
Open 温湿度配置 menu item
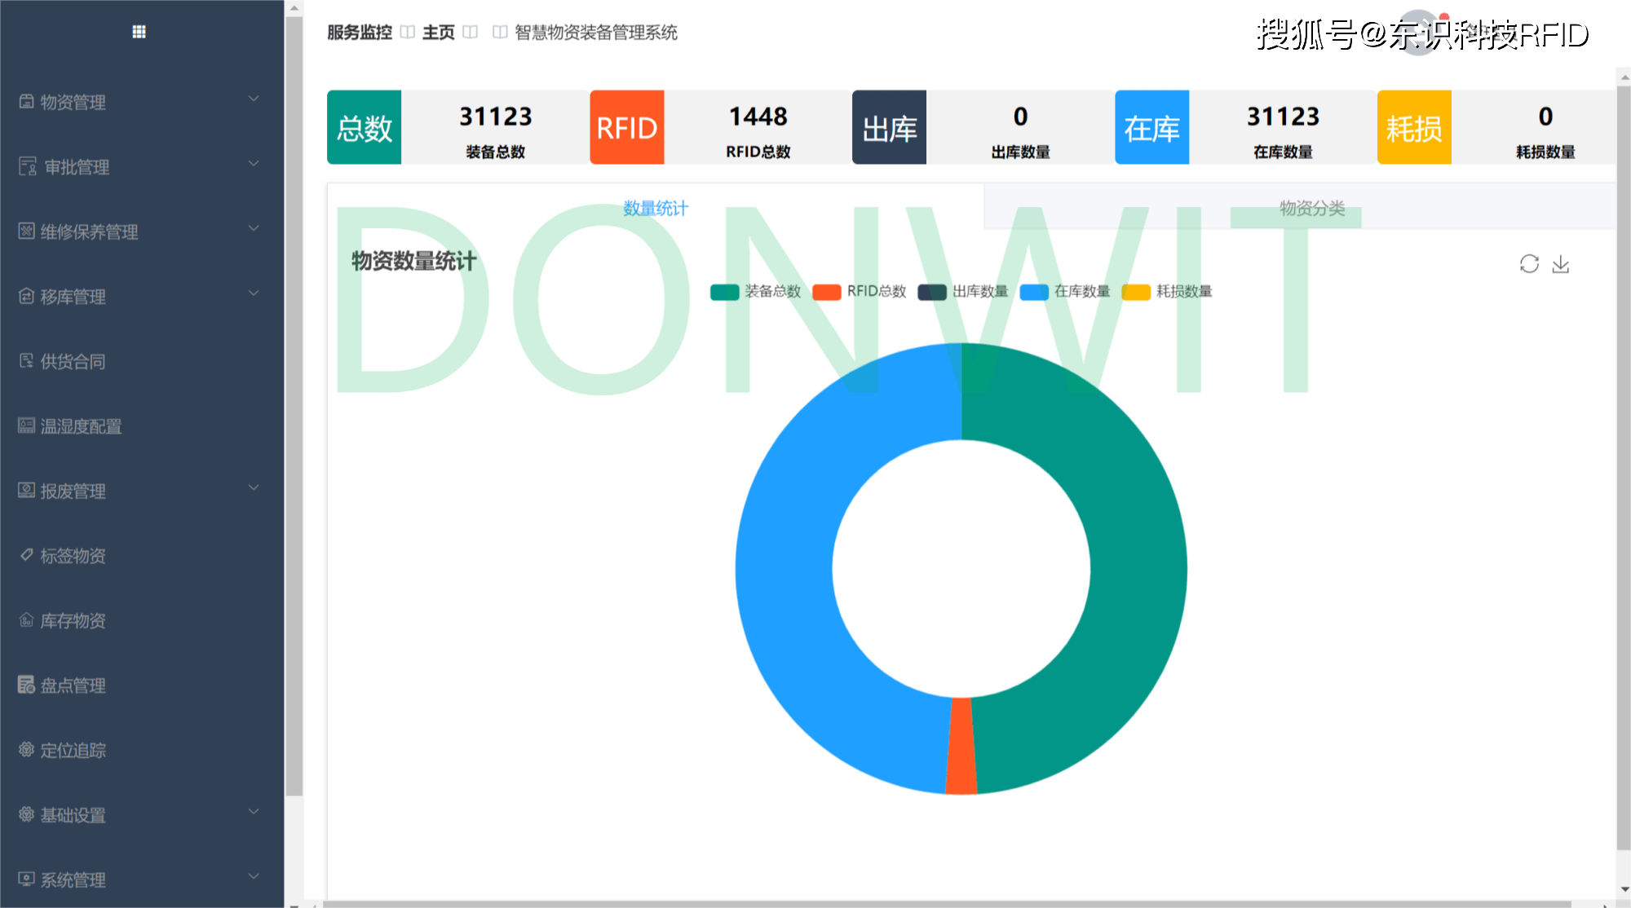point(142,425)
